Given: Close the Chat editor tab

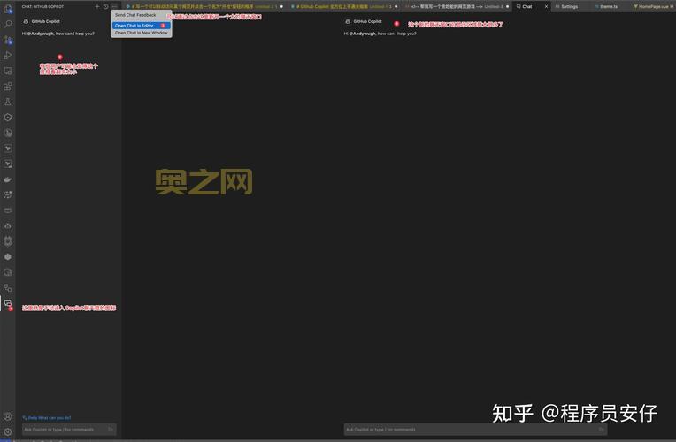Looking at the screenshot, I should click(x=546, y=6).
